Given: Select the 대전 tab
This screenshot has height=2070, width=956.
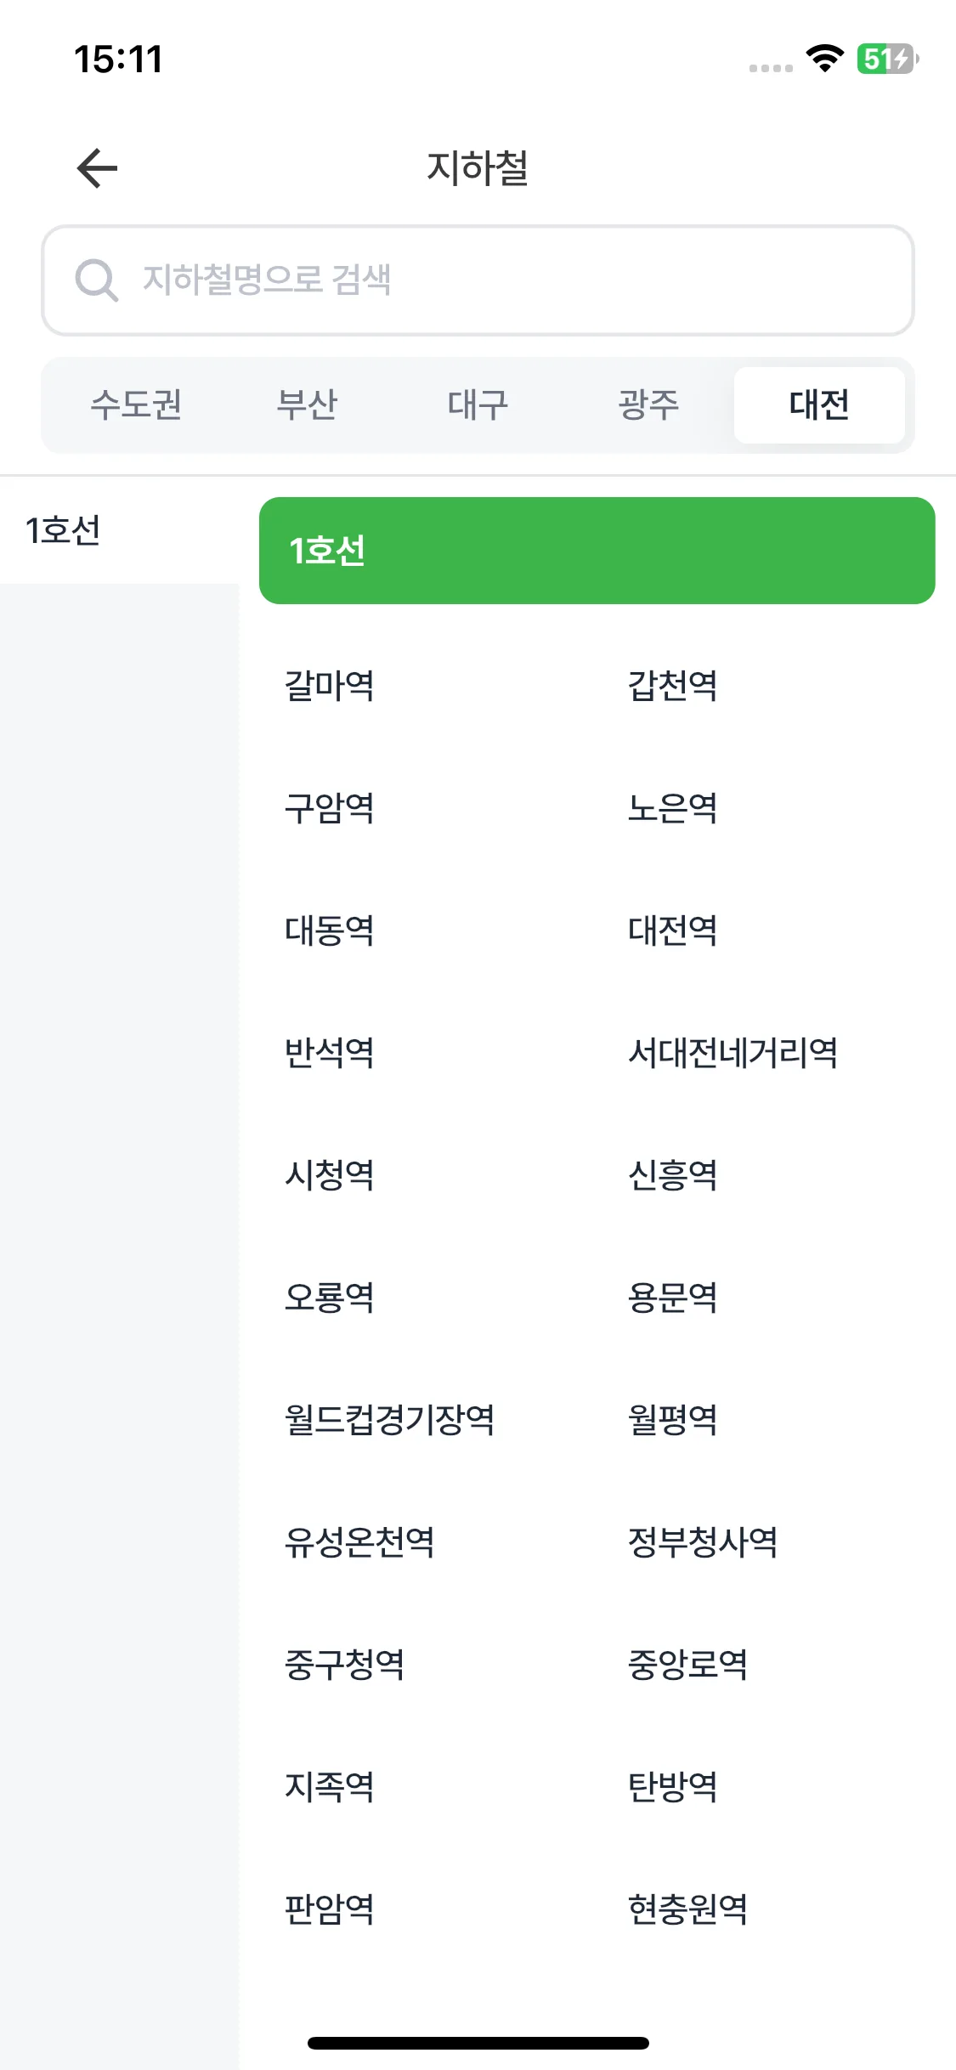Looking at the screenshot, I should pos(819,404).
